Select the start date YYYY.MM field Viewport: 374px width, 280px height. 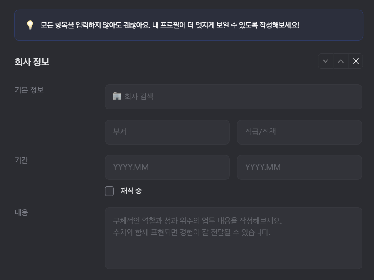tap(166, 167)
